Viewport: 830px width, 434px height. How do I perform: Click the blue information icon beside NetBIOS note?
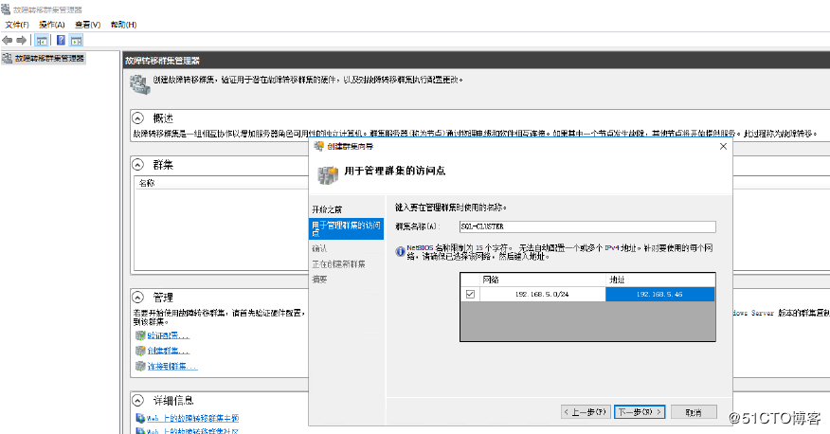pos(400,251)
